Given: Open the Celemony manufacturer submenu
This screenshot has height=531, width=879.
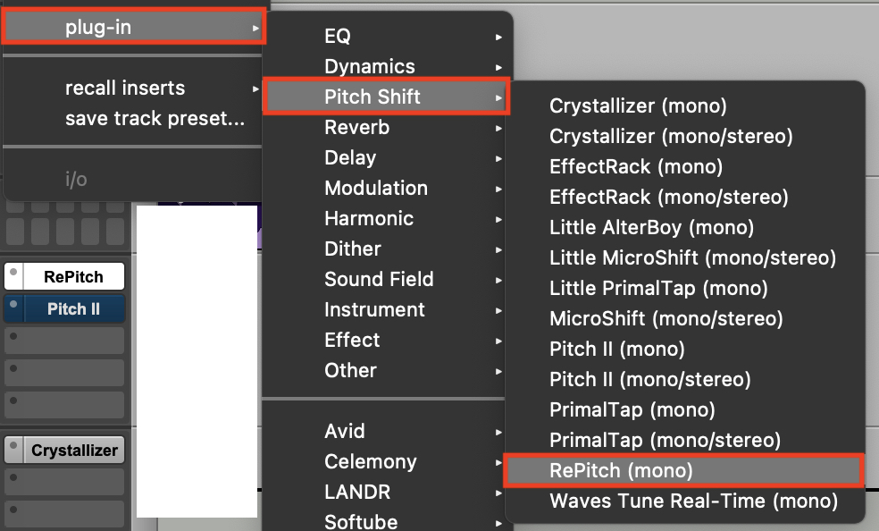Looking at the screenshot, I should click(x=371, y=462).
